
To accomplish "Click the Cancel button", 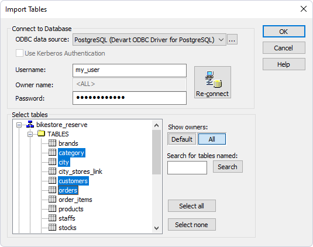I will coord(284,48).
